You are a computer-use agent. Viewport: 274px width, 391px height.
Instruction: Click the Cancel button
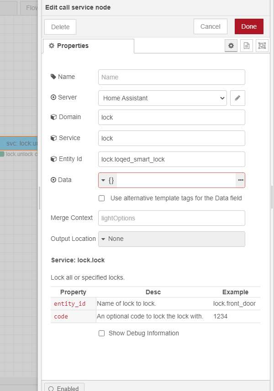[x=211, y=26]
